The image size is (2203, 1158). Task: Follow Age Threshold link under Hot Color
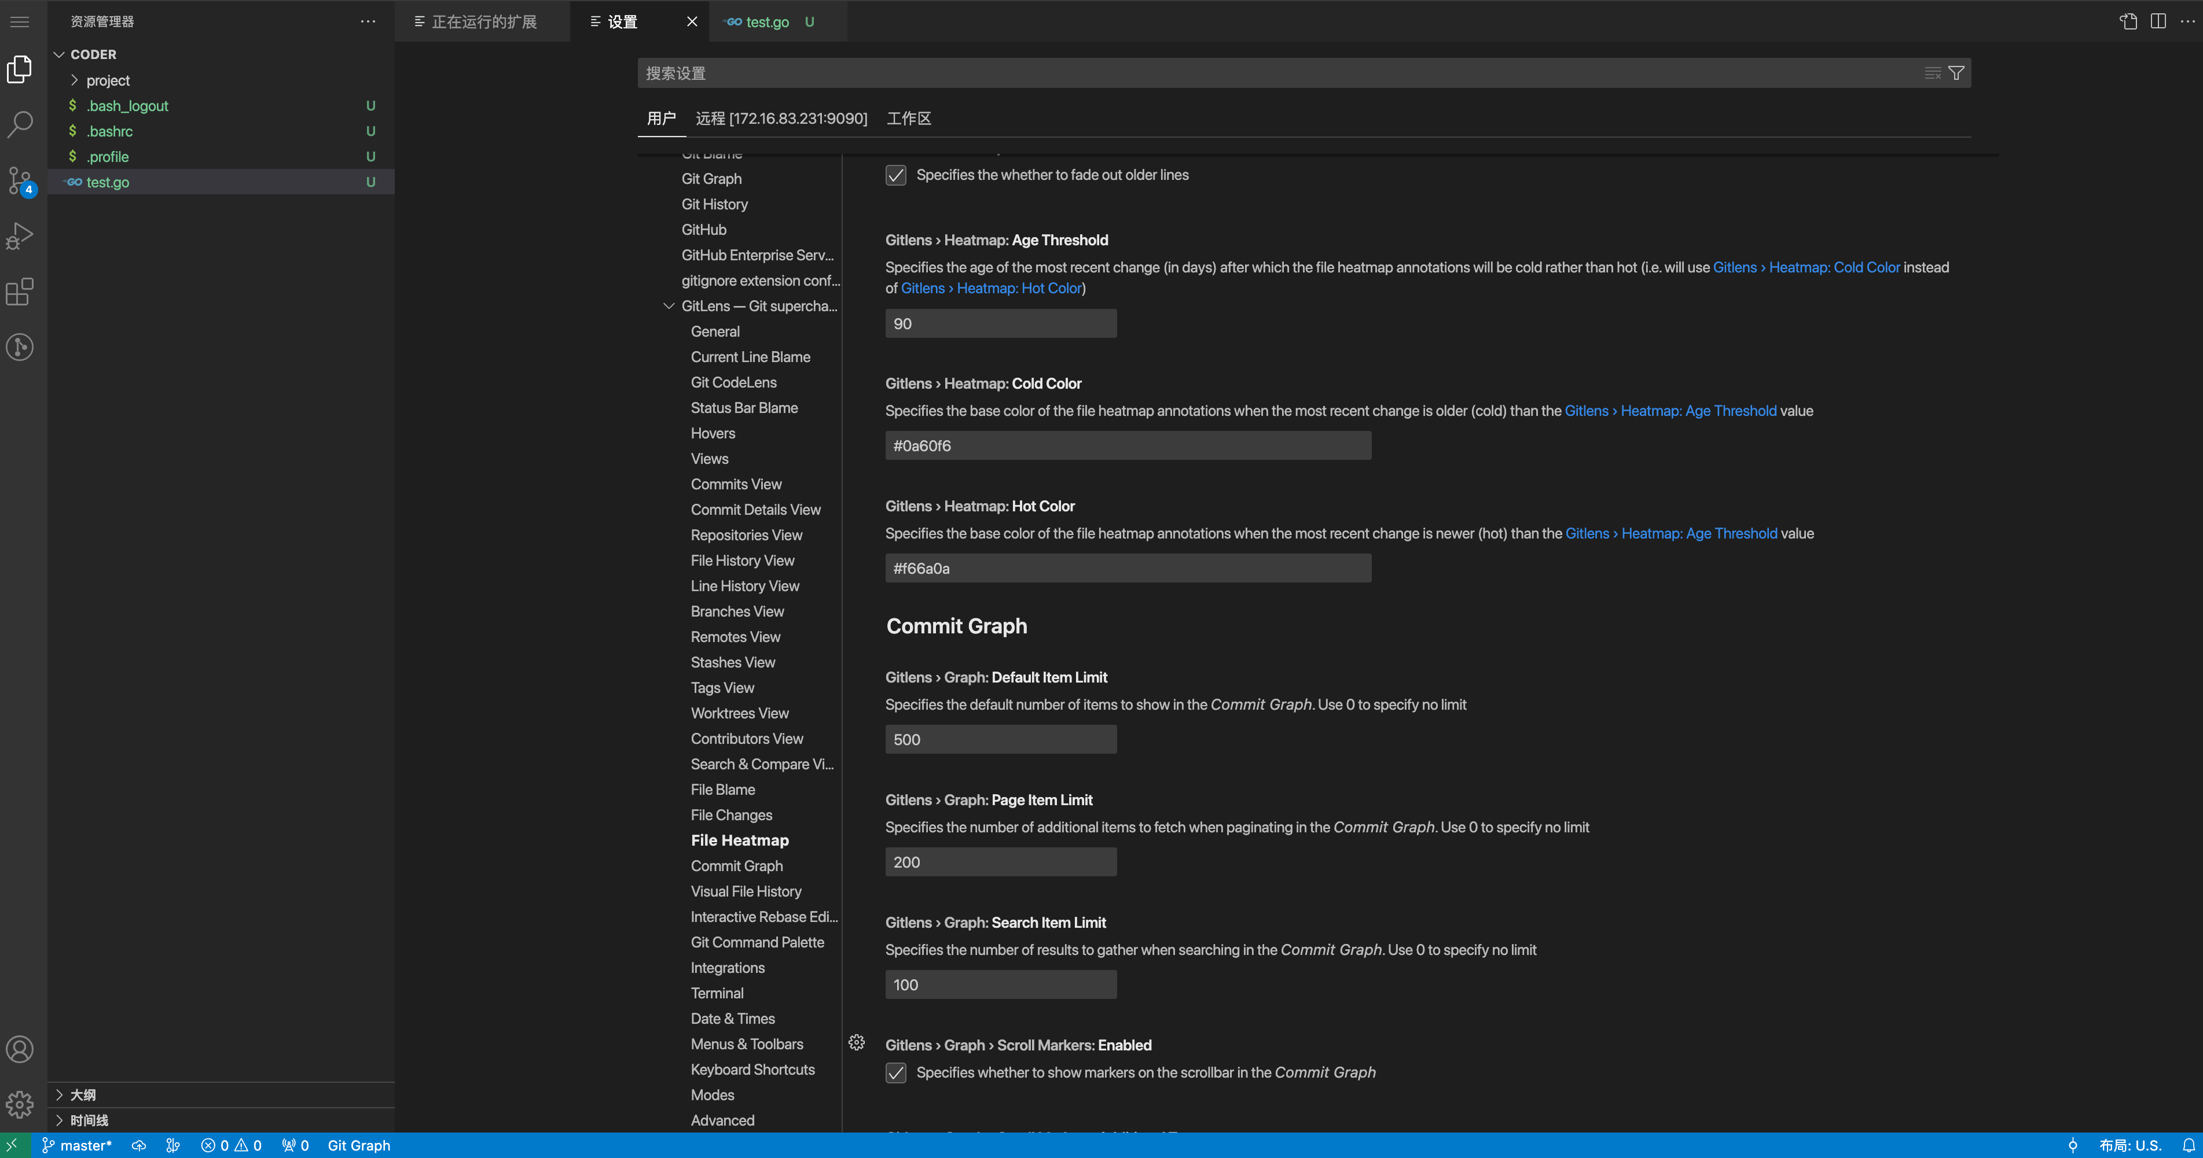1671,533
